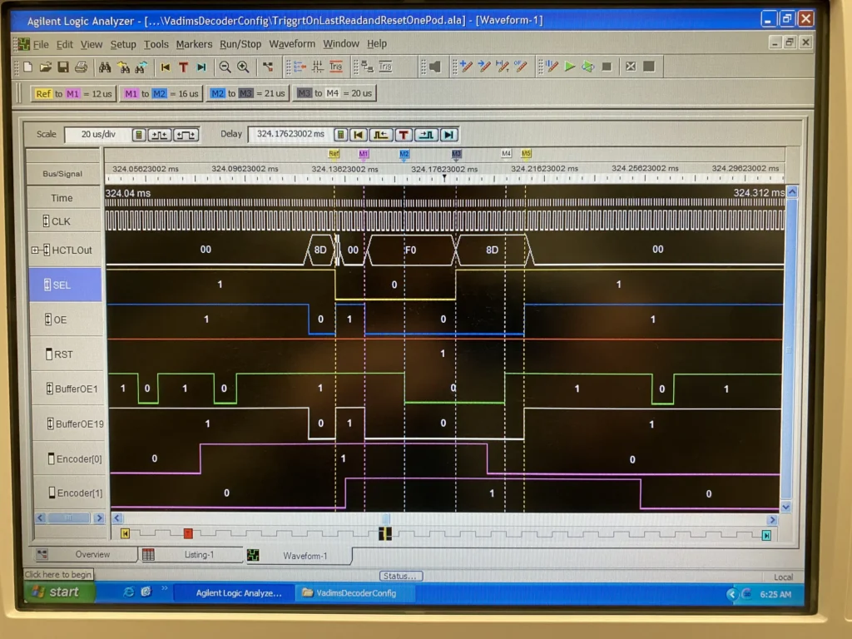The width and height of the screenshot is (852, 639).
Task: Open Find with the binoculars icon
Action: [105, 67]
